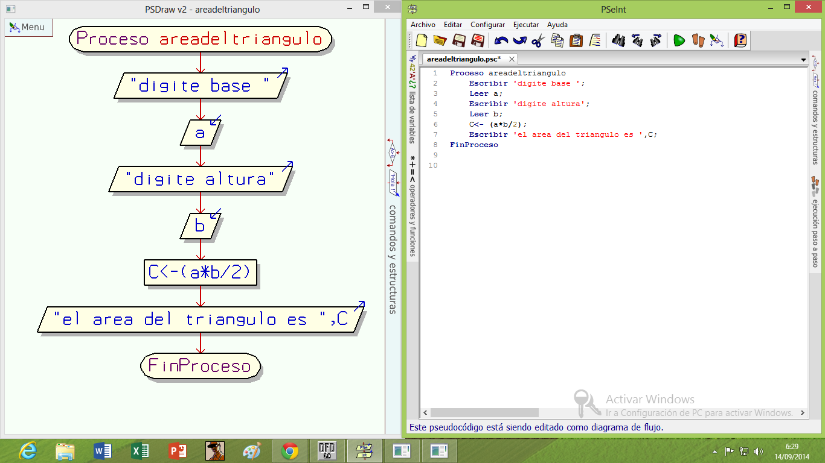Find next with right-arrow binoculars

[x=656, y=40]
